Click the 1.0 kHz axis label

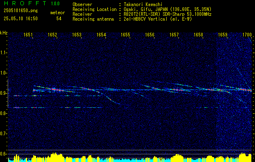click(3, 73)
